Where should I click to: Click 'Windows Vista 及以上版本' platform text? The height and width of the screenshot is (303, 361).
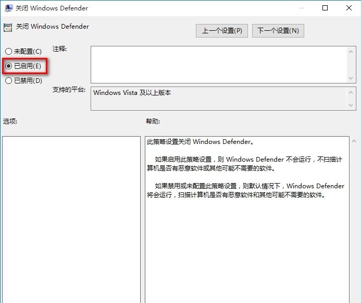(x=132, y=93)
